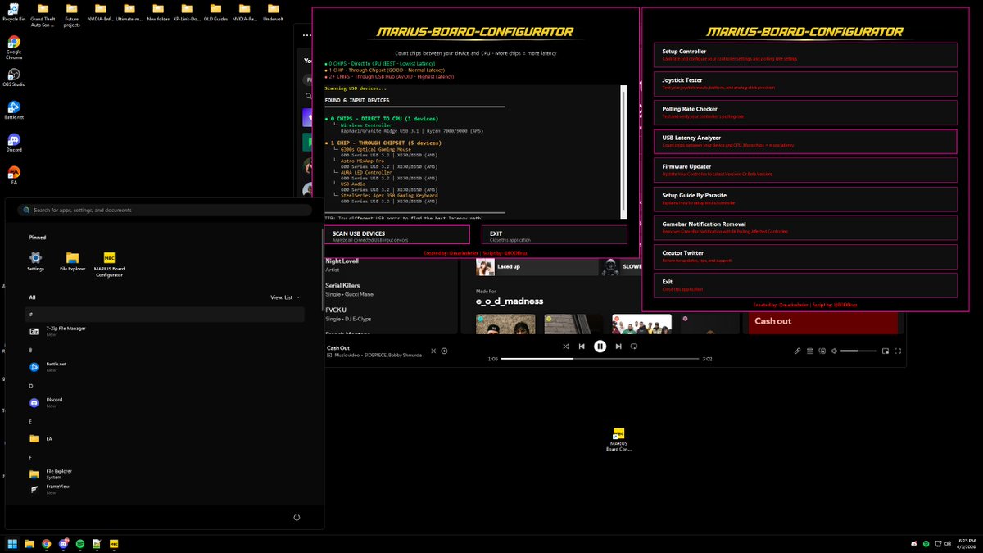Click SCAN USB DEVICES button
This screenshot has width=983, height=553.
tap(397, 235)
